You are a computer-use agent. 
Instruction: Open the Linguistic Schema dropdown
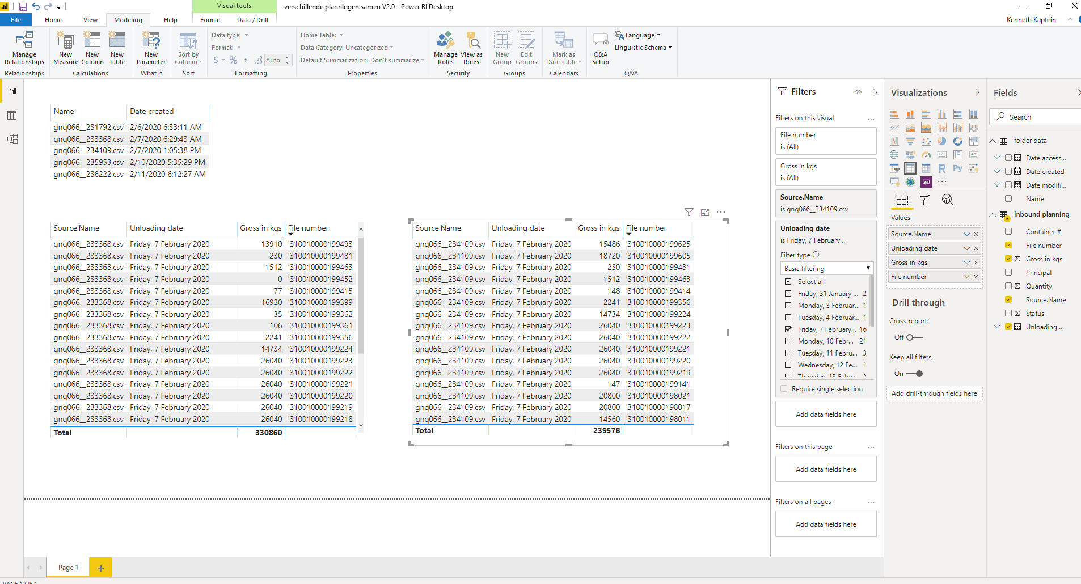point(643,48)
